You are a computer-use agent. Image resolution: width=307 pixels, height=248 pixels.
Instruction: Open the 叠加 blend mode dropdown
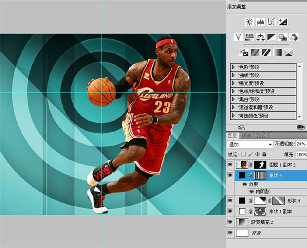250,145
